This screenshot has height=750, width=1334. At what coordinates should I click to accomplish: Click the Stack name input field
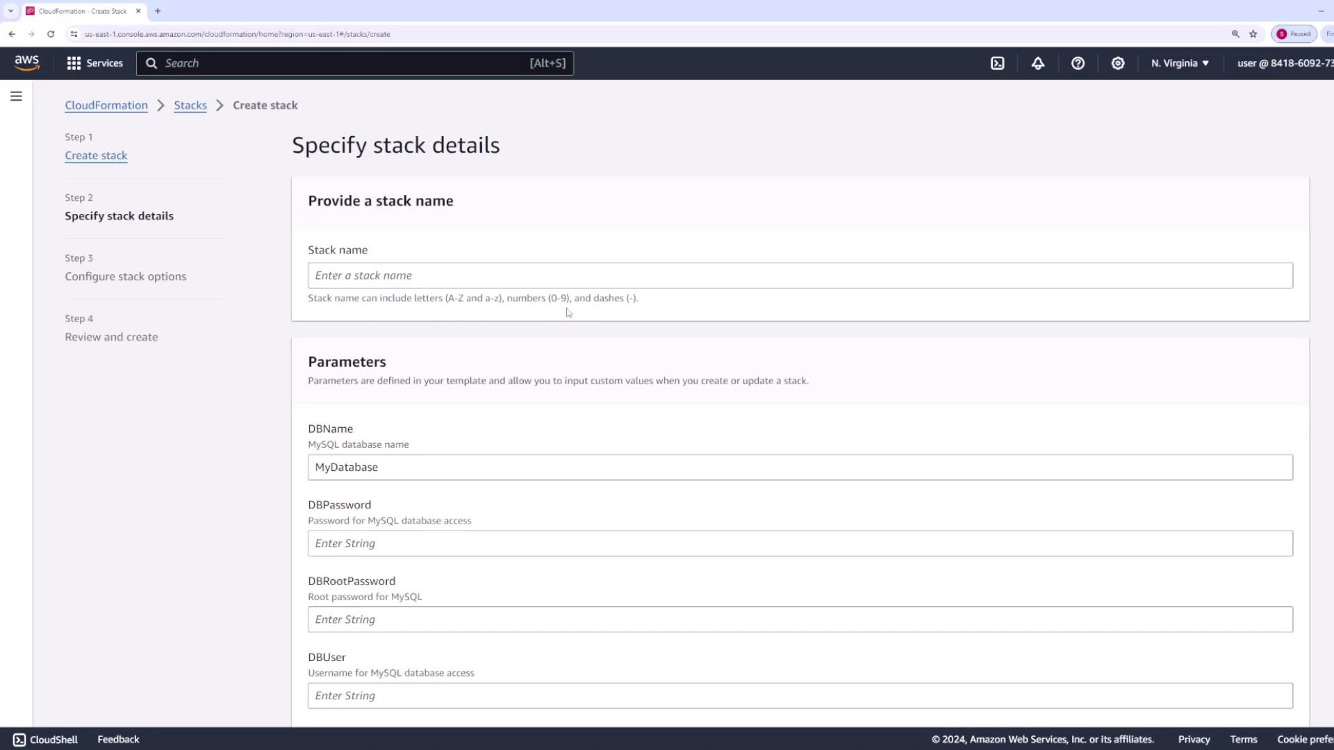point(800,276)
